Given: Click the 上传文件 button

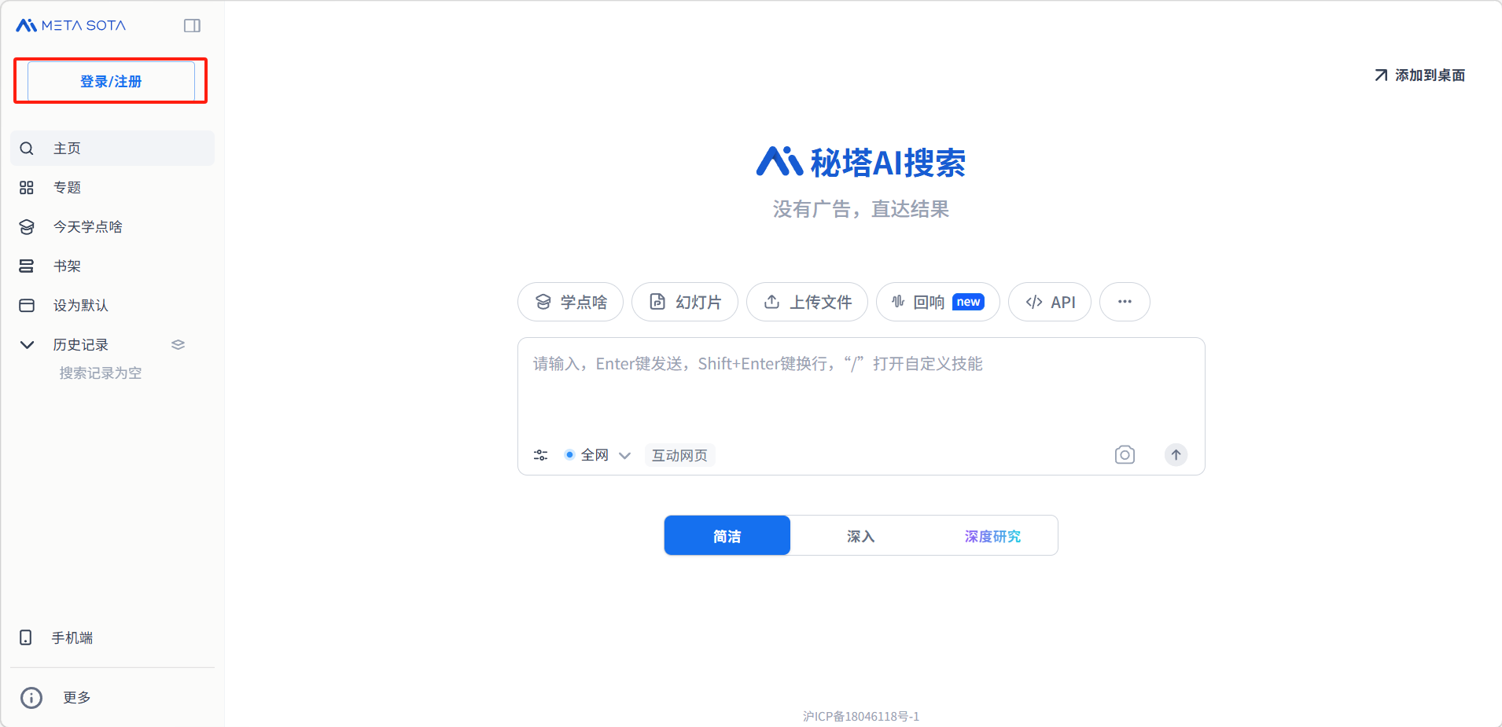Looking at the screenshot, I should [807, 302].
